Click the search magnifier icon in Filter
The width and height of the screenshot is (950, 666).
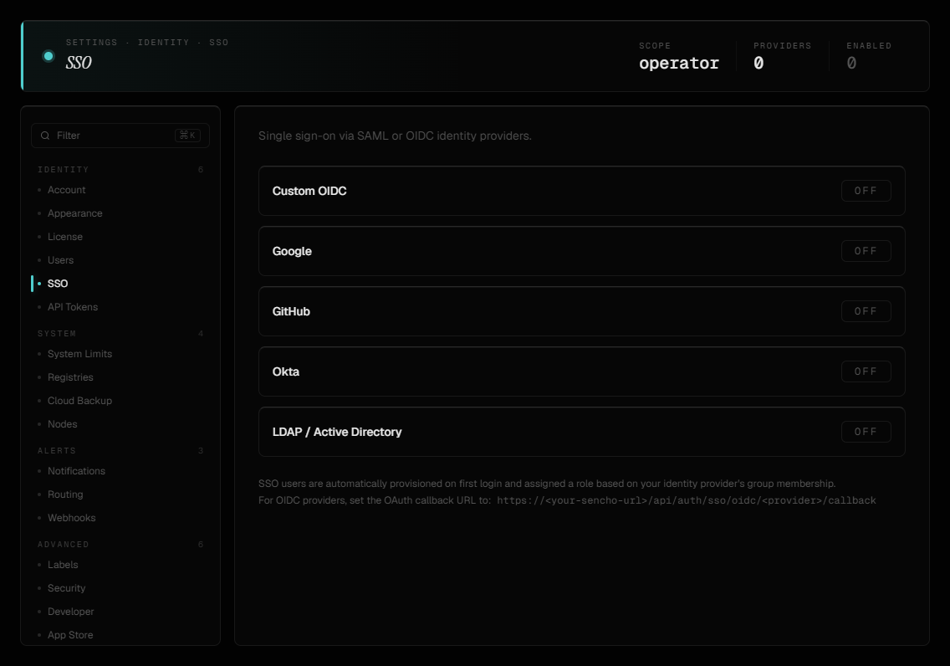pyautogui.click(x=45, y=136)
